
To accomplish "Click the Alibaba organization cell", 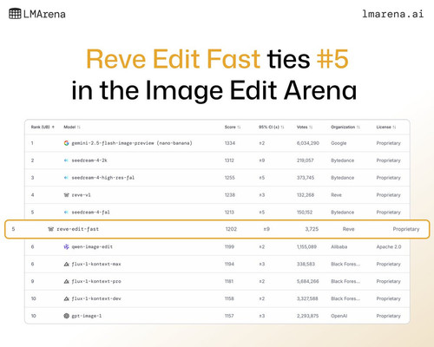I will click(x=339, y=246).
